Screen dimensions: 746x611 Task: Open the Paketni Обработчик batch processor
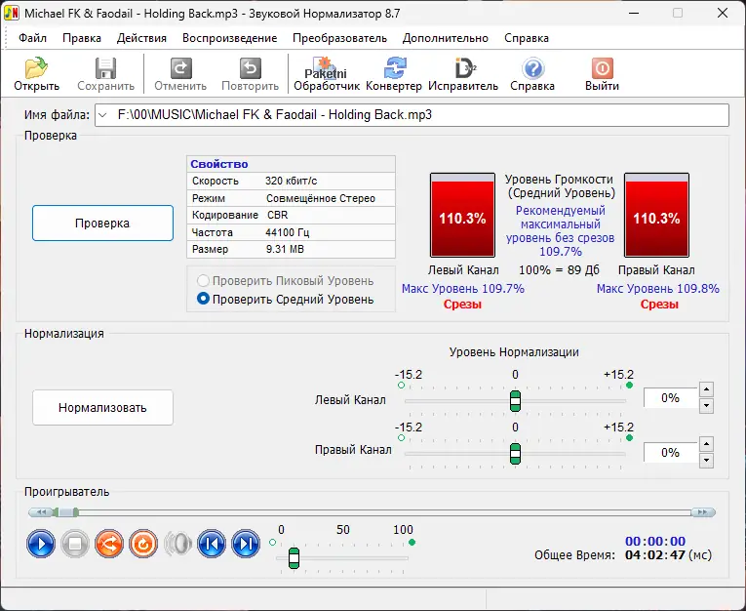[x=326, y=74]
